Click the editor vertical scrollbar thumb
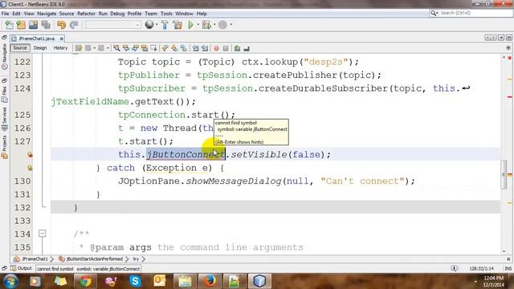Screen dimensions: 514x289 504,175
